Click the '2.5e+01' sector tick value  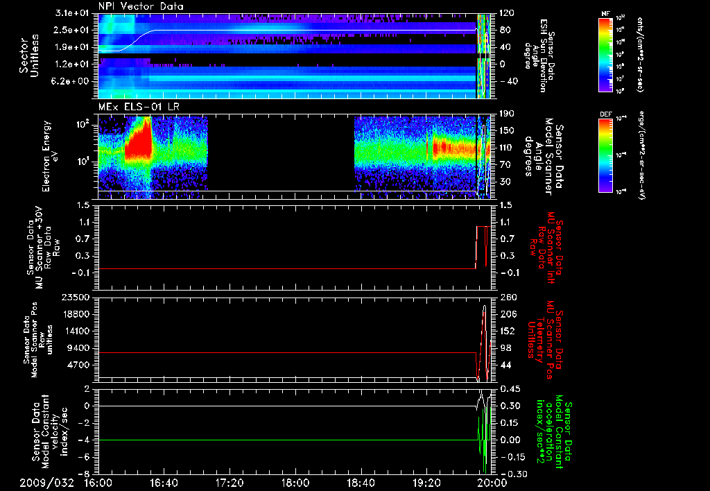pos(72,31)
